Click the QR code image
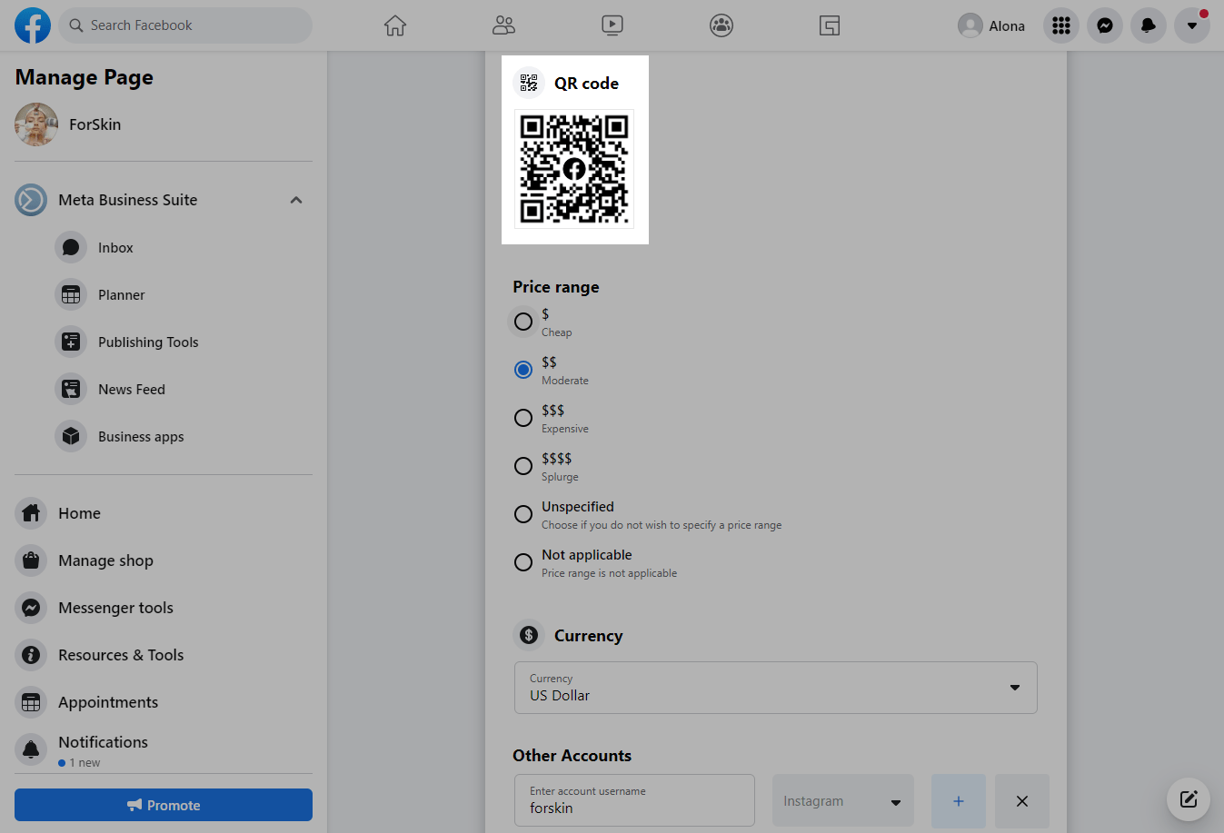The height and width of the screenshot is (833, 1224). click(574, 169)
